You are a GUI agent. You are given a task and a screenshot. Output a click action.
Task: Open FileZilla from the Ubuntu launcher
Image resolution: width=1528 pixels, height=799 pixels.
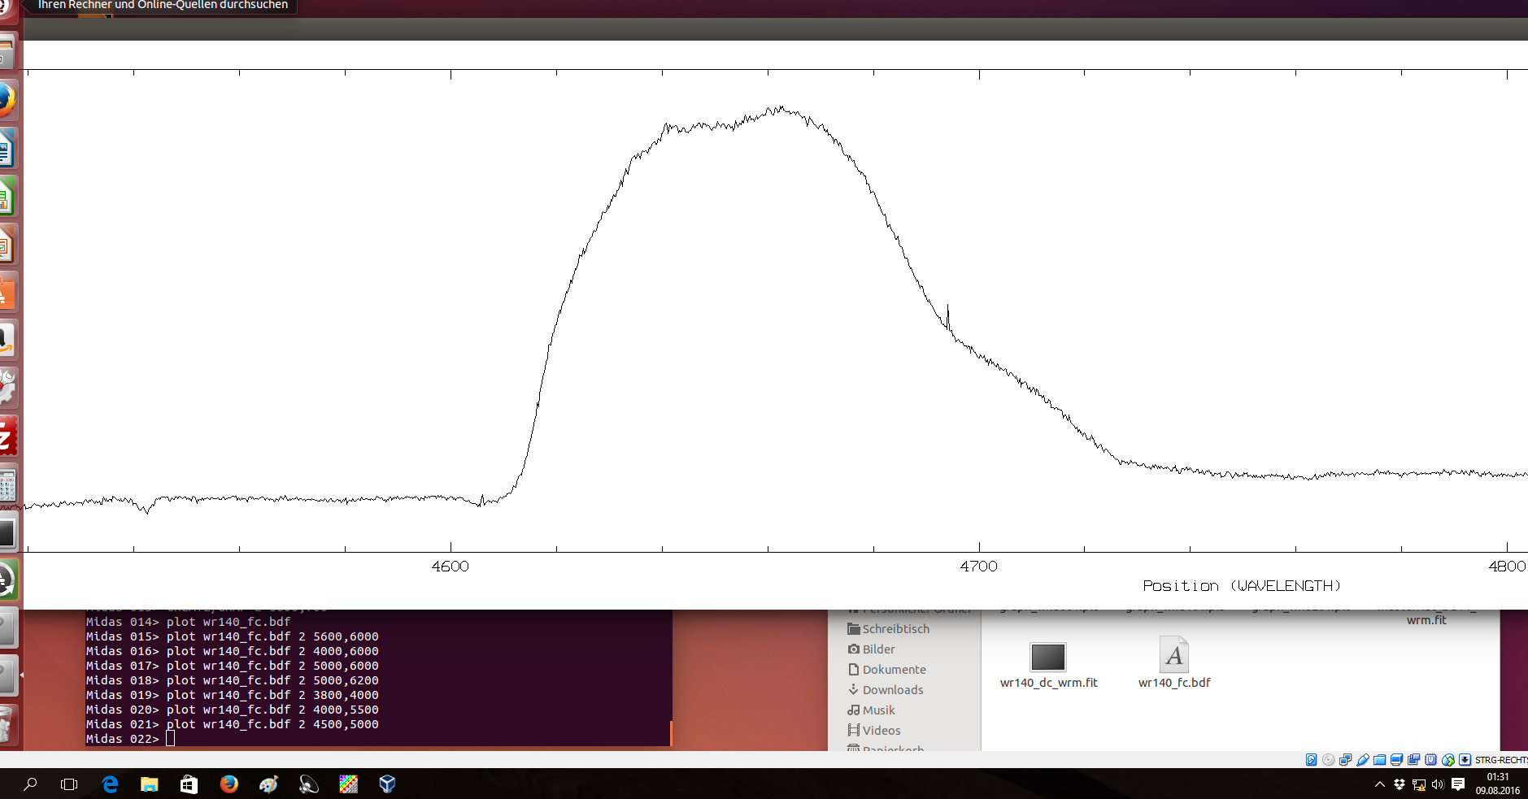click(7, 436)
